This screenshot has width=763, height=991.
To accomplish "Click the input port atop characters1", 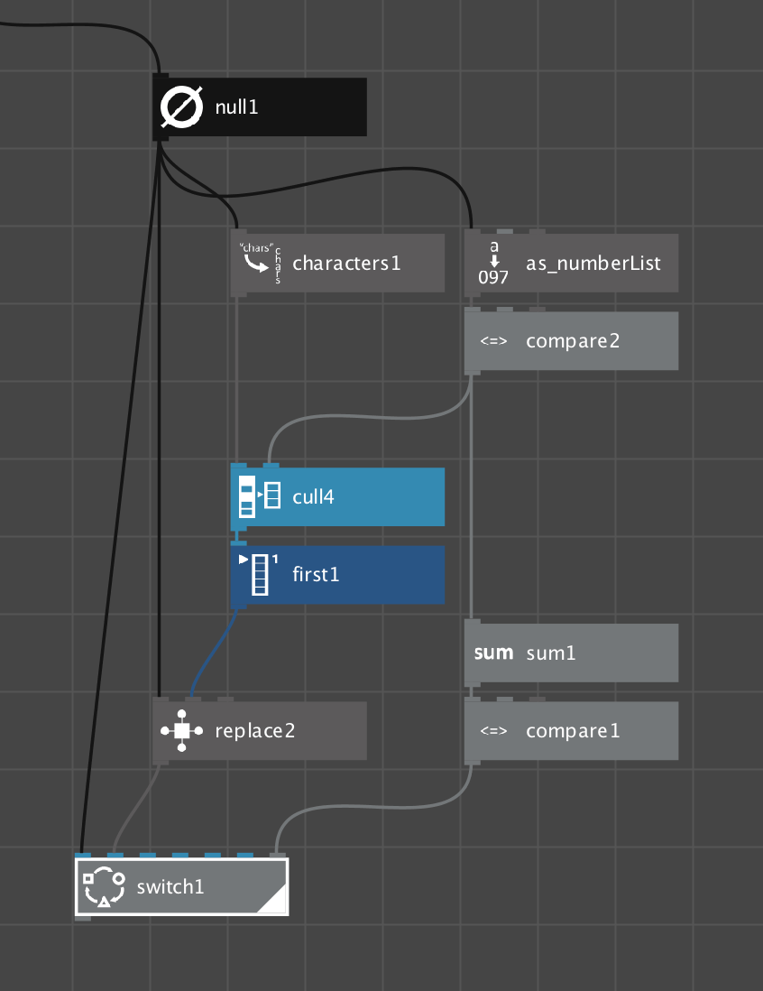I will (x=239, y=231).
